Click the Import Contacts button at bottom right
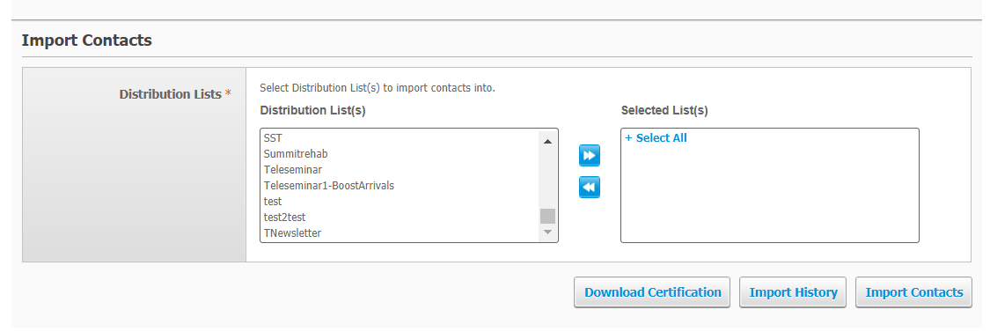 pos(913,292)
